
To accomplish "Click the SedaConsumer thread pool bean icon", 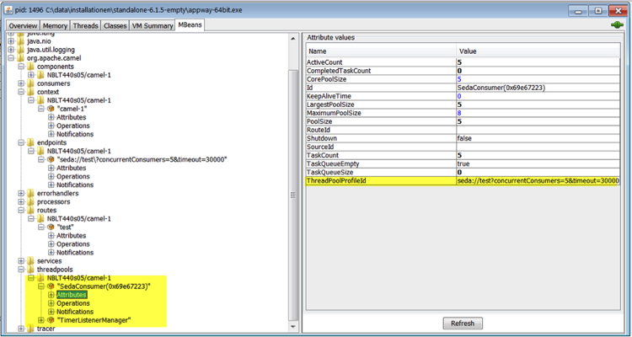I will click(x=51, y=286).
